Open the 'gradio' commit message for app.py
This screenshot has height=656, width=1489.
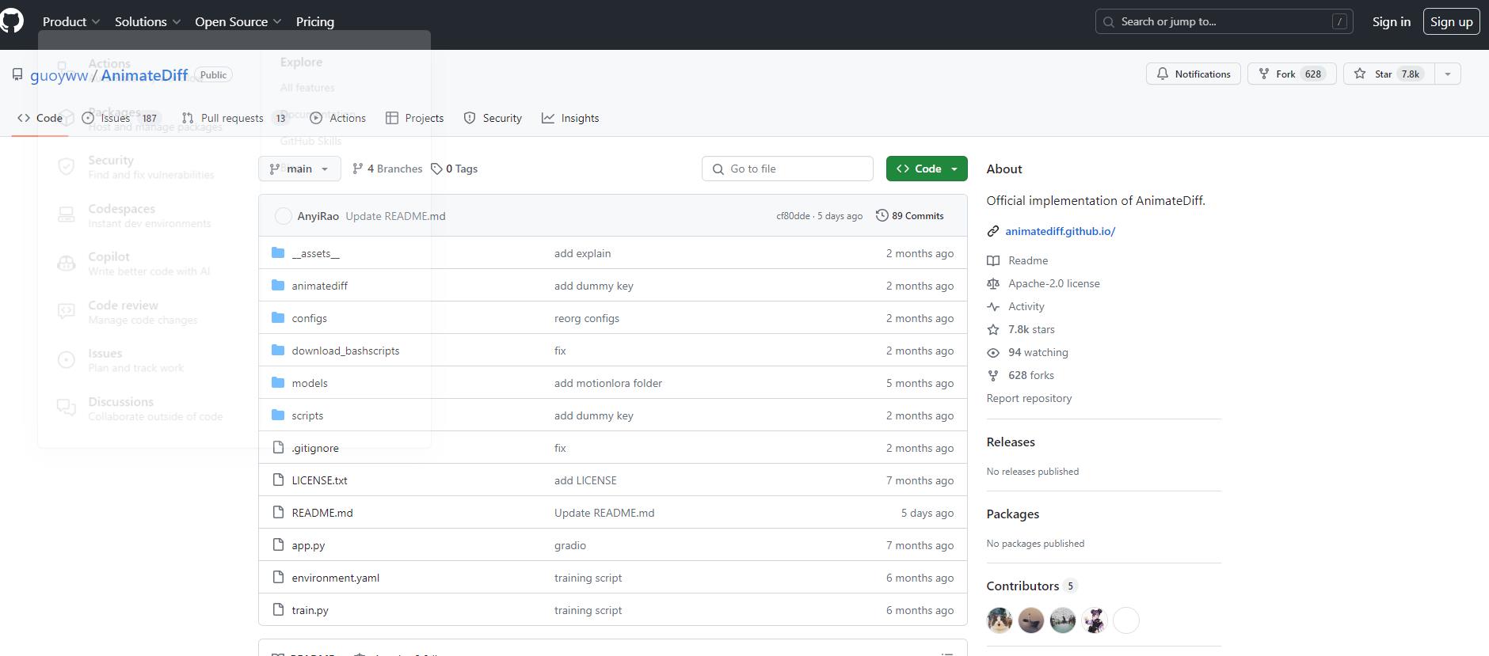[x=570, y=545]
